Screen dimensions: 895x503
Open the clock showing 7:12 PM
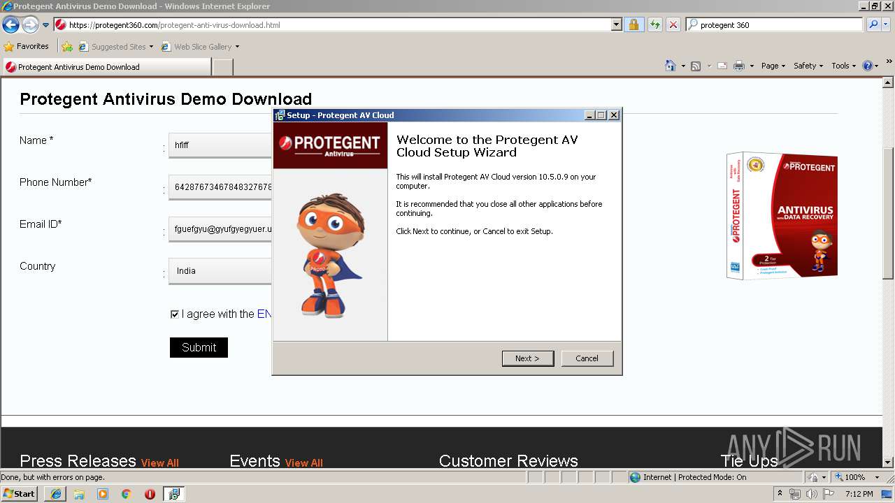859,494
